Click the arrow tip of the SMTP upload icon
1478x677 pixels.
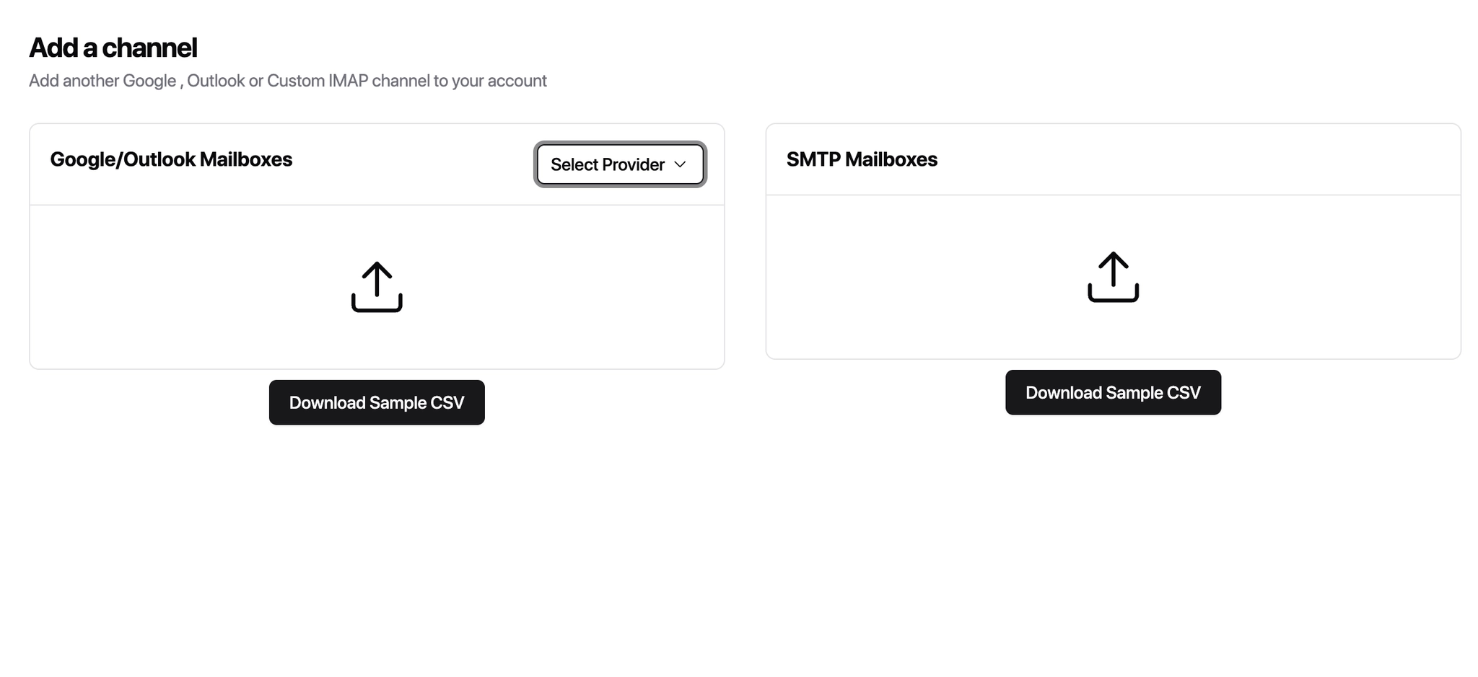[1113, 255]
